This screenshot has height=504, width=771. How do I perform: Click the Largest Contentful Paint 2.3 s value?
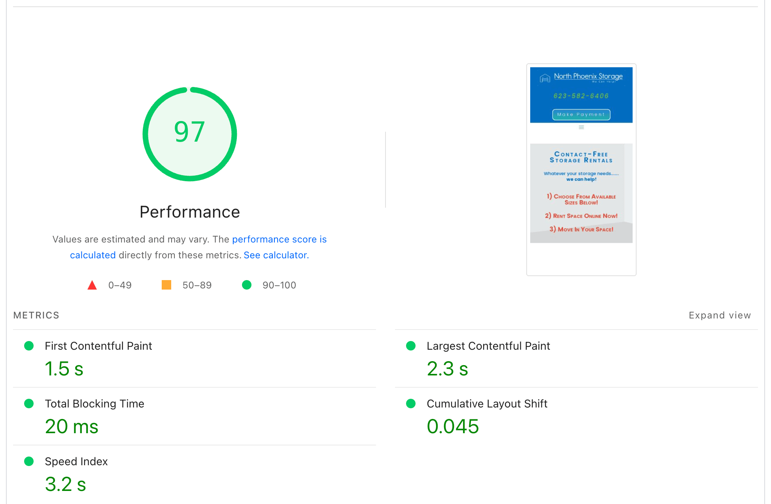point(447,369)
